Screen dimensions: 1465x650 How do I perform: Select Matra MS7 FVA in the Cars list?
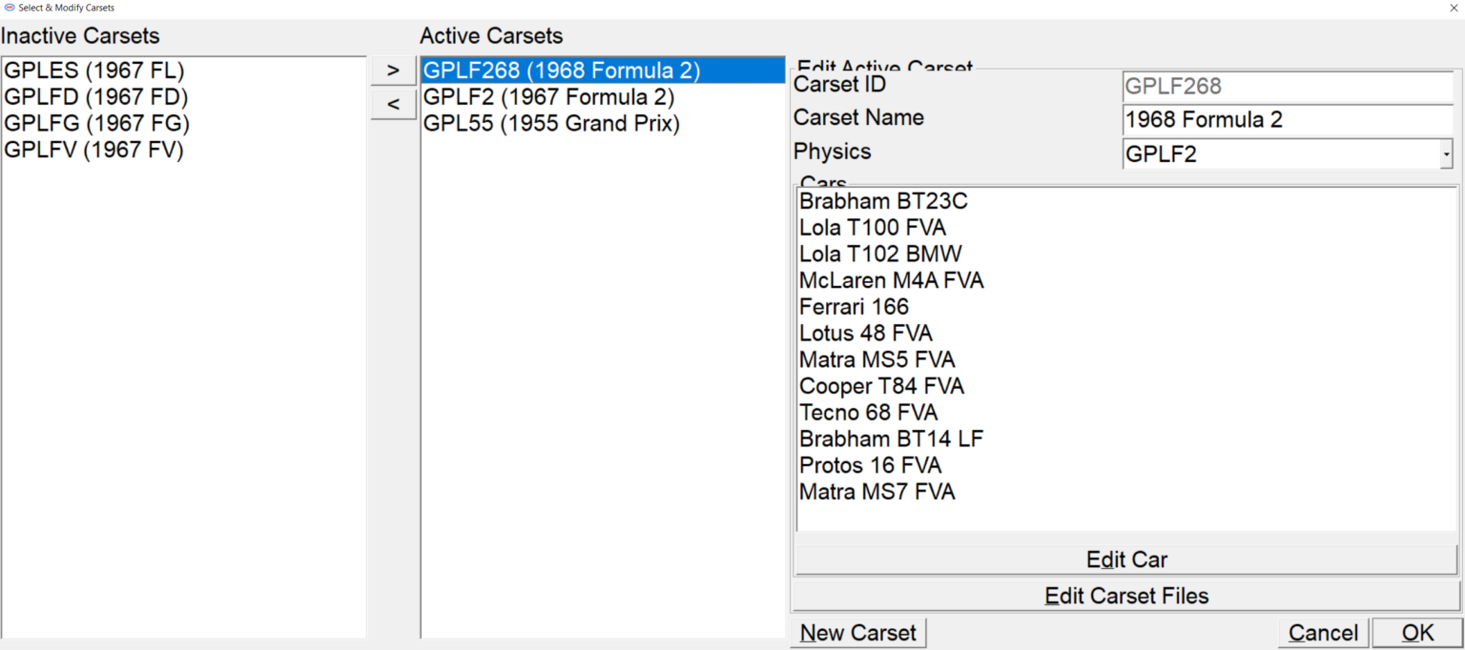[877, 491]
